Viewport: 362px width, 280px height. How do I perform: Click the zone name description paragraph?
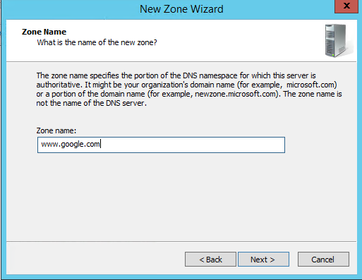[x=189, y=90]
